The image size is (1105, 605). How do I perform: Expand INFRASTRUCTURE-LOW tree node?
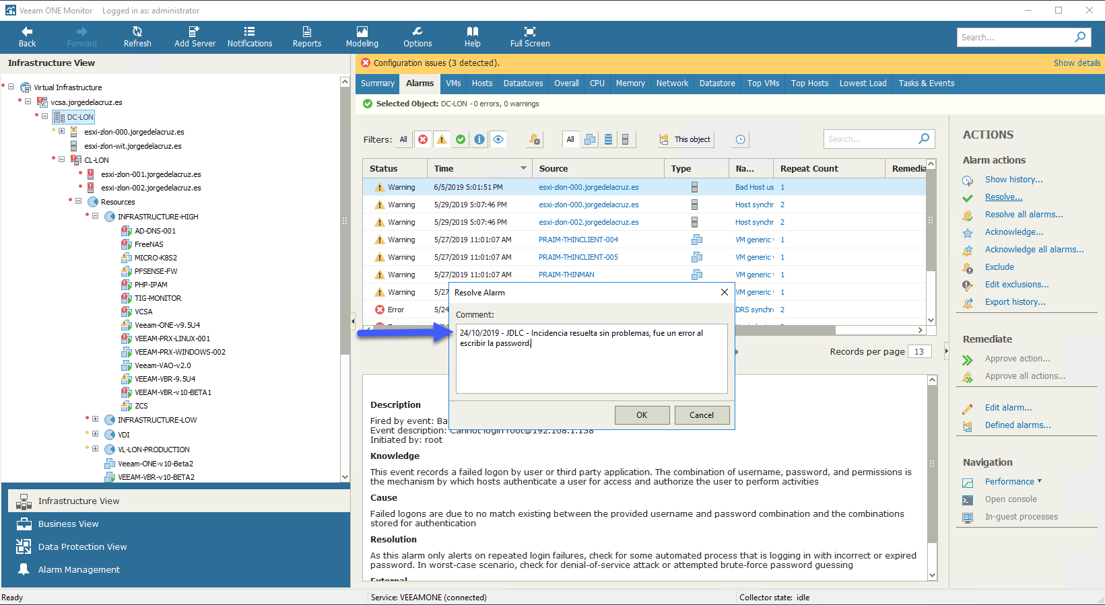(x=96, y=419)
